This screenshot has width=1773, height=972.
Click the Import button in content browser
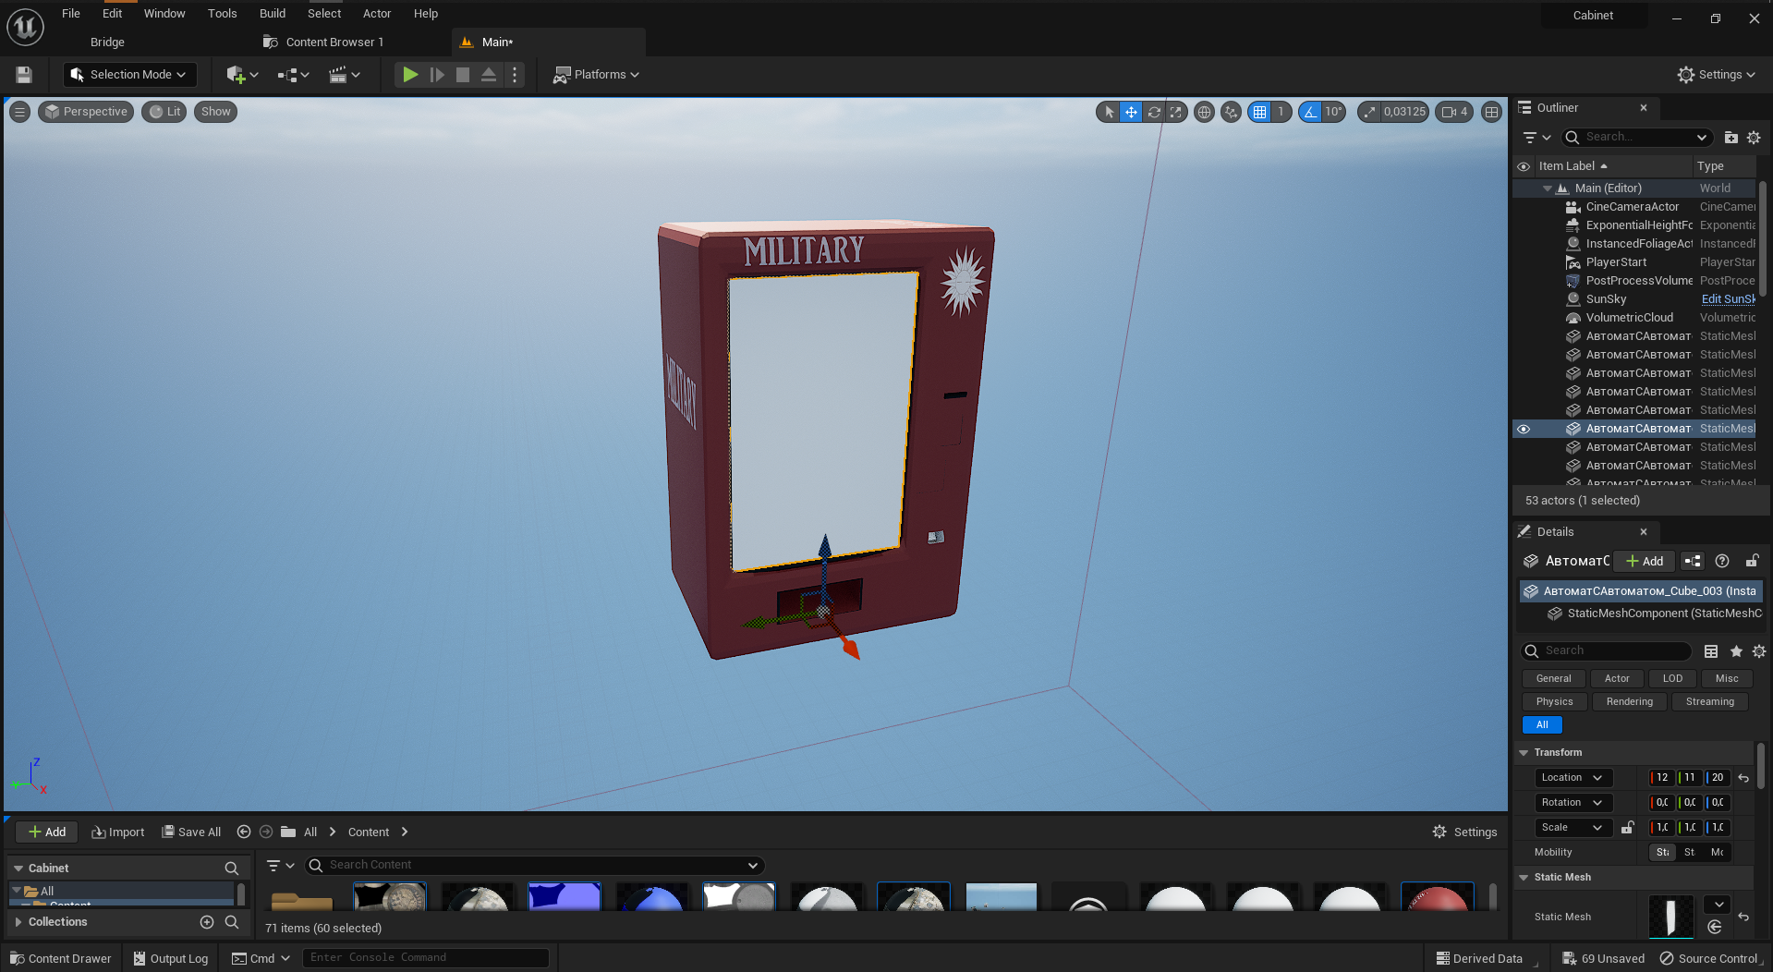[x=118, y=832]
